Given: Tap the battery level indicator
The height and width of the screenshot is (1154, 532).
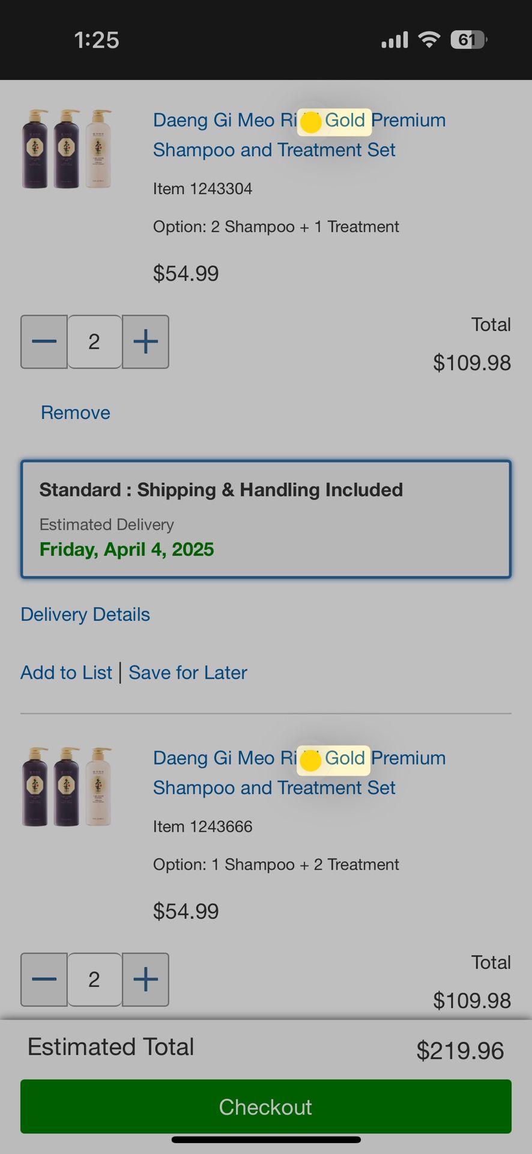Looking at the screenshot, I should pos(468,40).
